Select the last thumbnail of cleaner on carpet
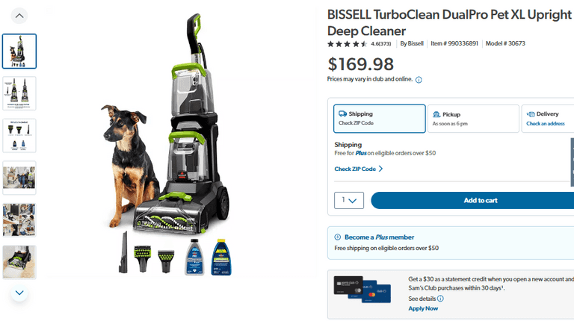 pyautogui.click(x=19, y=262)
